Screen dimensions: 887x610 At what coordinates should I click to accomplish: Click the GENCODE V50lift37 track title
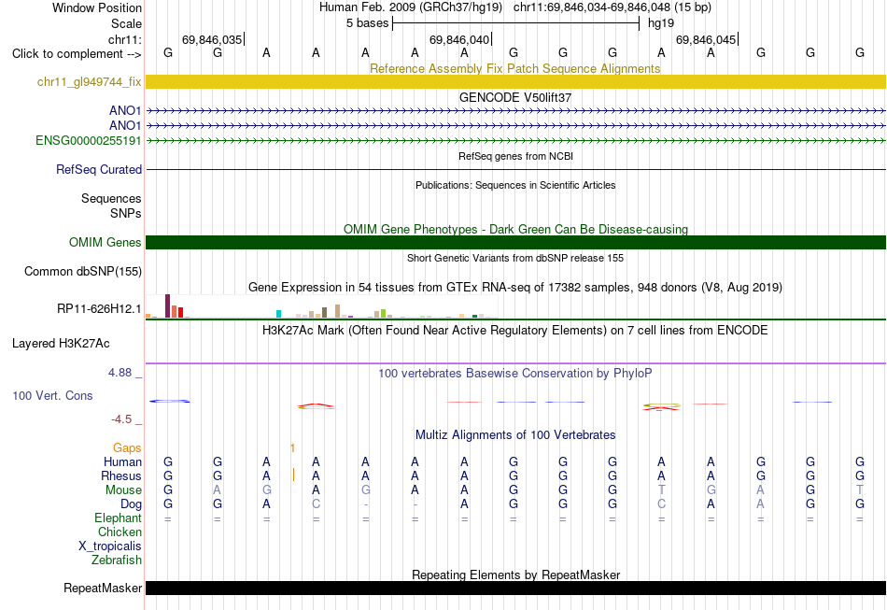pyautogui.click(x=514, y=97)
